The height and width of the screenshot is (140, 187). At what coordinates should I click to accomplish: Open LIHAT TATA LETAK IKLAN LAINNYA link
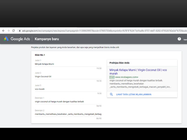pyautogui.click(x=134, y=95)
